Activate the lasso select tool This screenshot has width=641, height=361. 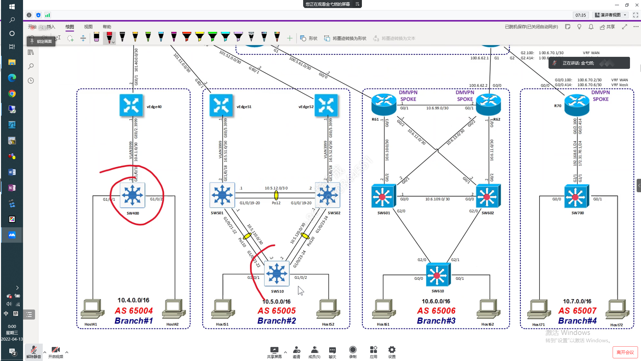(70, 38)
